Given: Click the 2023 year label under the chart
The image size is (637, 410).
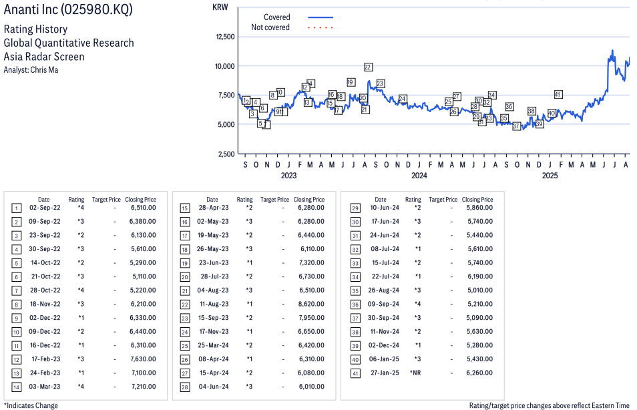Looking at the screenshot, I should click(288, 176).
